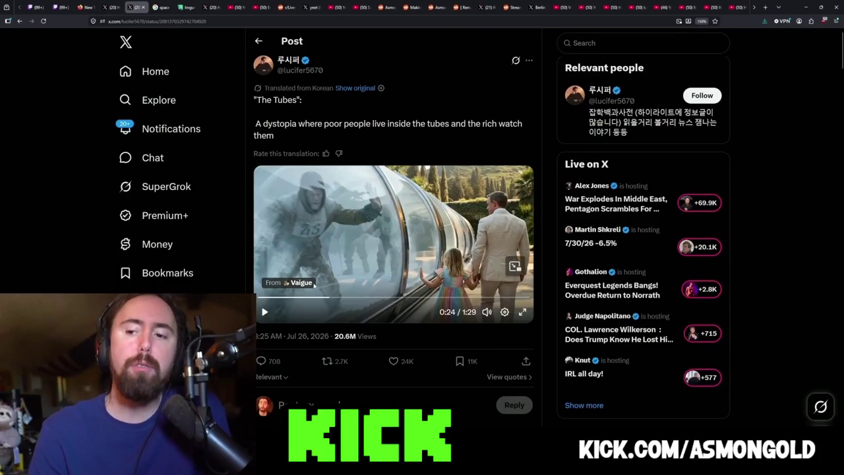Open the post's more options menu

coord(529,60)
